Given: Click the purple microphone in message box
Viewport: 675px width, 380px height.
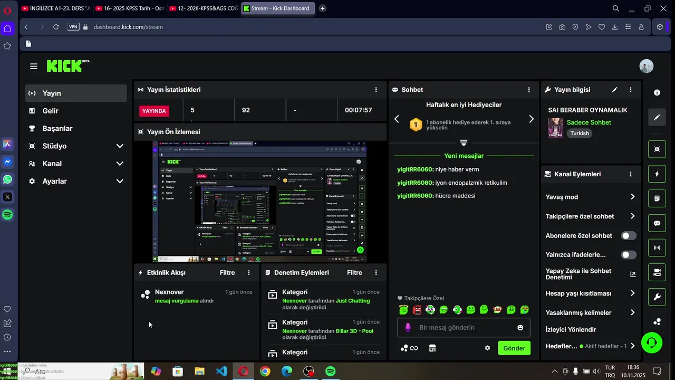Looking at the screenshot, I should 408,328.
